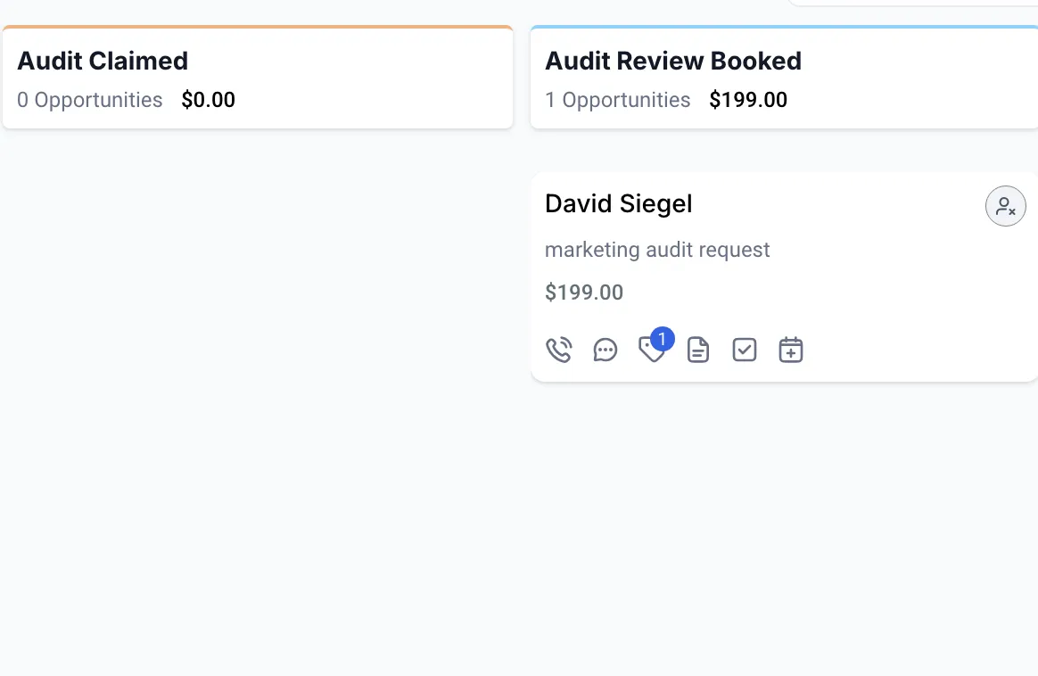
Task: Open the conversation chat bubble icon
Action: [x=605, y=350]
